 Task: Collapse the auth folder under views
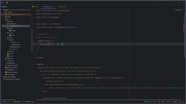coord(8,40)
